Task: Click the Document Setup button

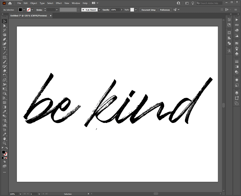Action: [149, 10]
